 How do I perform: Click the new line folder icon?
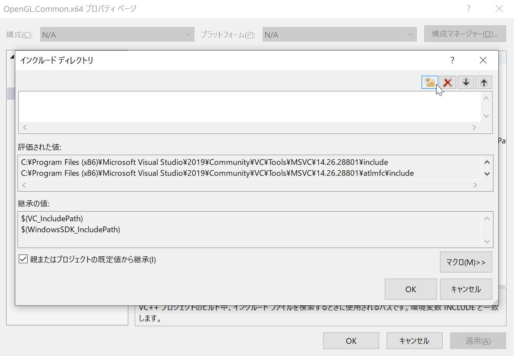[430, 82]
